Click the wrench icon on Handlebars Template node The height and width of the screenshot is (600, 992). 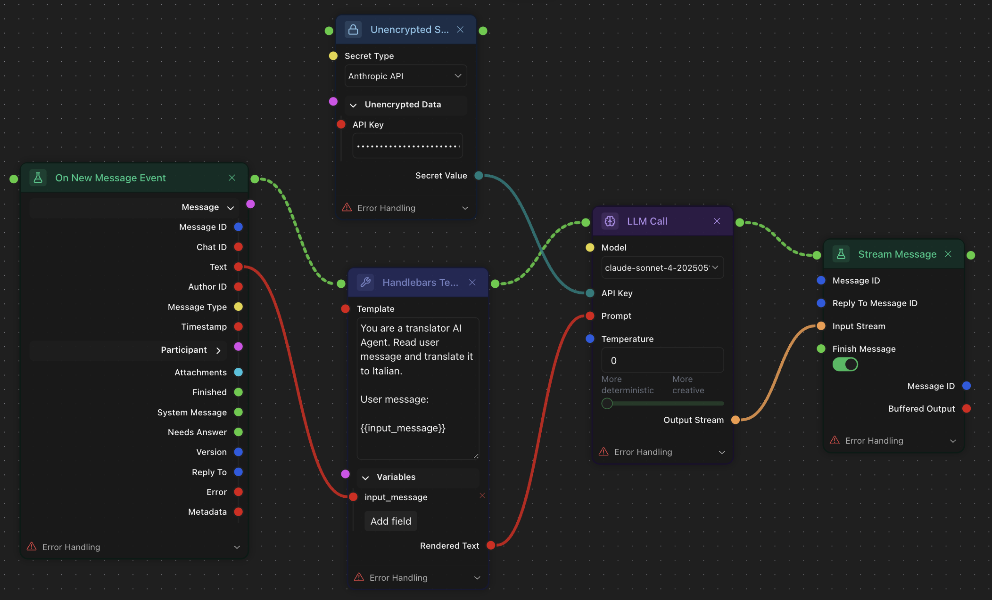(x=365, y=282)
